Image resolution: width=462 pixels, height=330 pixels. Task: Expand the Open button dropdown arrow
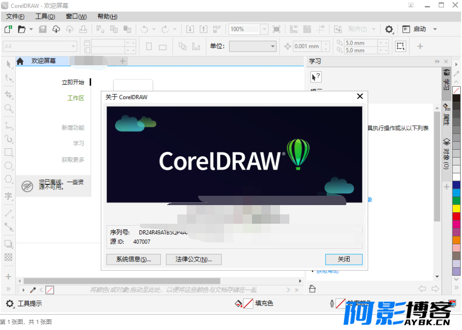coord(31,29)
